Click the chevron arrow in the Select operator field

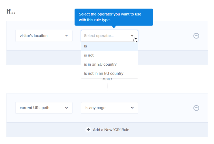click(x=132, y=36)
